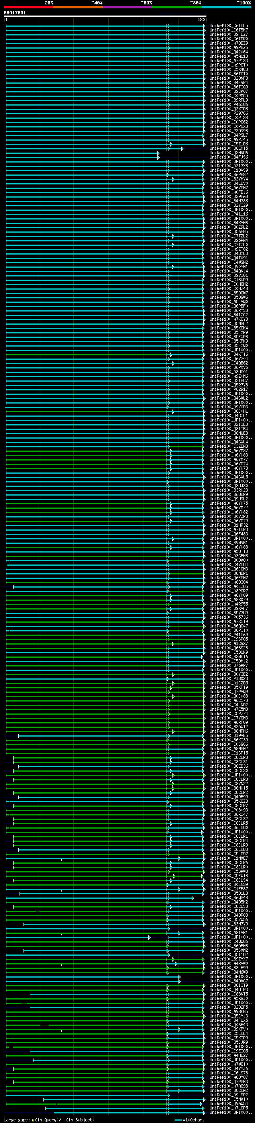
Task: Open the UniRef100_Q9FEZ7 hit
Action: 229,34
